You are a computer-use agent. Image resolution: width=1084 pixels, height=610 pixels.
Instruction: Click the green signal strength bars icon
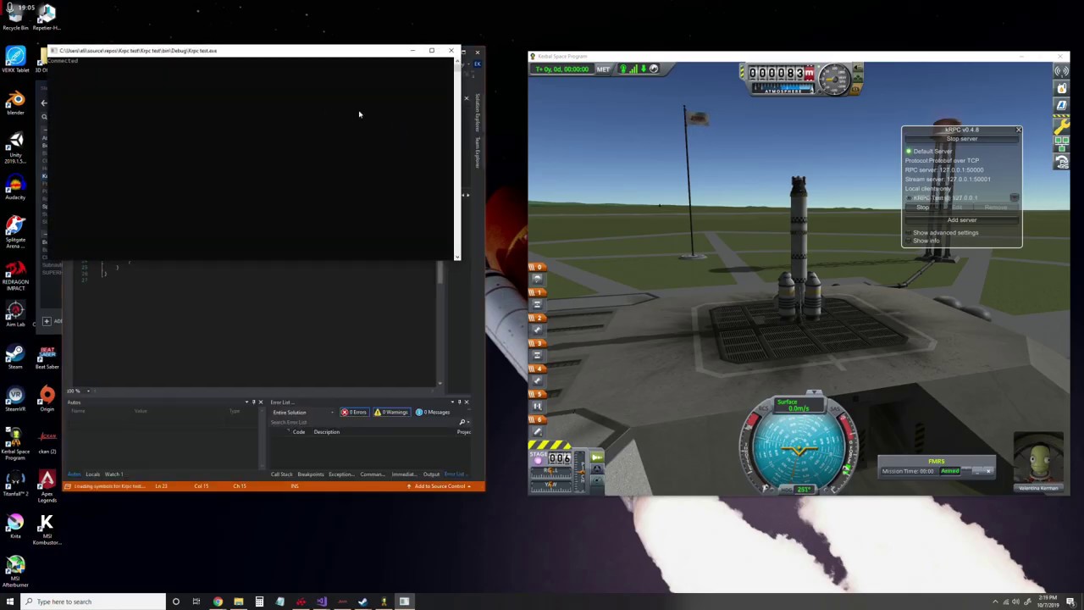[633, 69]
